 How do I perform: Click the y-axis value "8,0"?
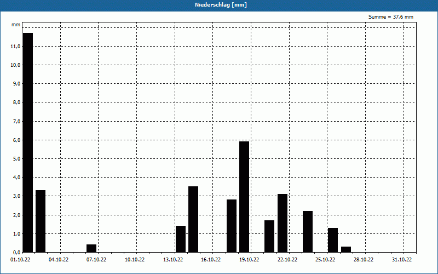(17, 102)
